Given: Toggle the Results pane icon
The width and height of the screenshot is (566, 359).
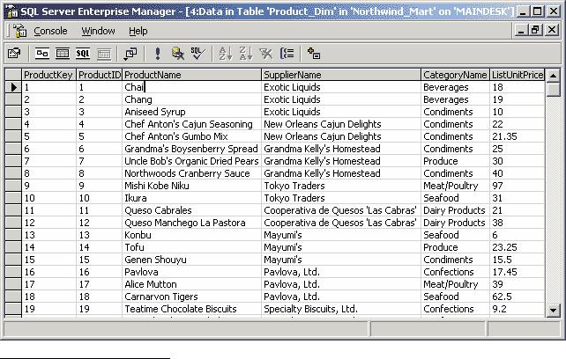Looking at the screenshot, I should [x=104, y=54].
